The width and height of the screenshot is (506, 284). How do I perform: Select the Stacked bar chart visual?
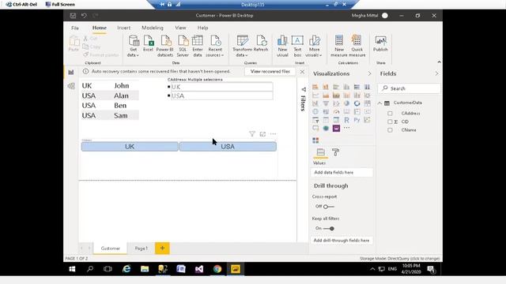click(x=315, y=87)
